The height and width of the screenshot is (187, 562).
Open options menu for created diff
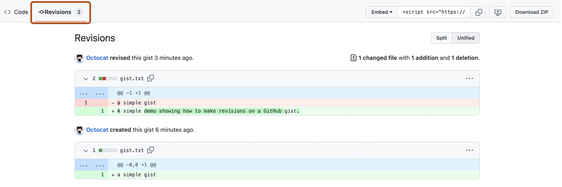point(470,150)
